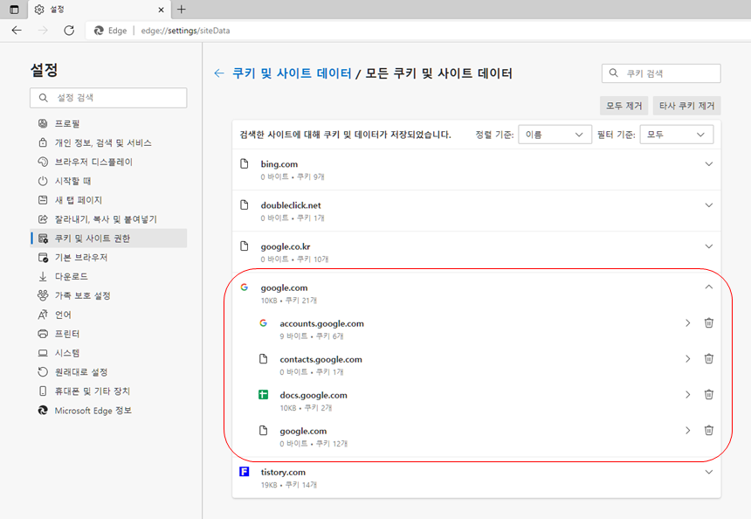
Task: Open docs.google.com details arrow
Action: (x=688, y=395)
